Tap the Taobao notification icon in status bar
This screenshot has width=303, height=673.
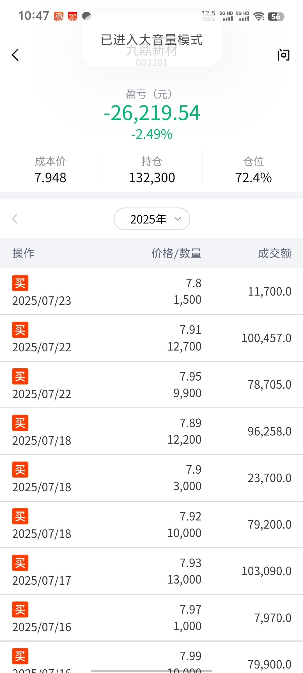click(59, 16)
